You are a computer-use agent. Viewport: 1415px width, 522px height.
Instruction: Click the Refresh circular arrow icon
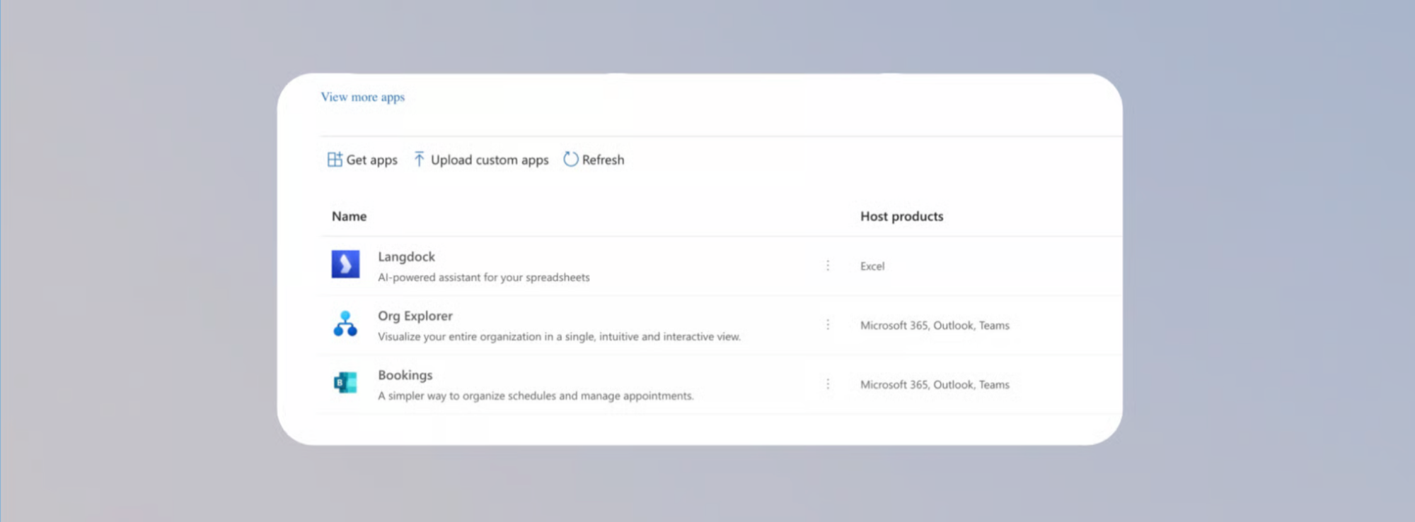click(x=571, y=160)
